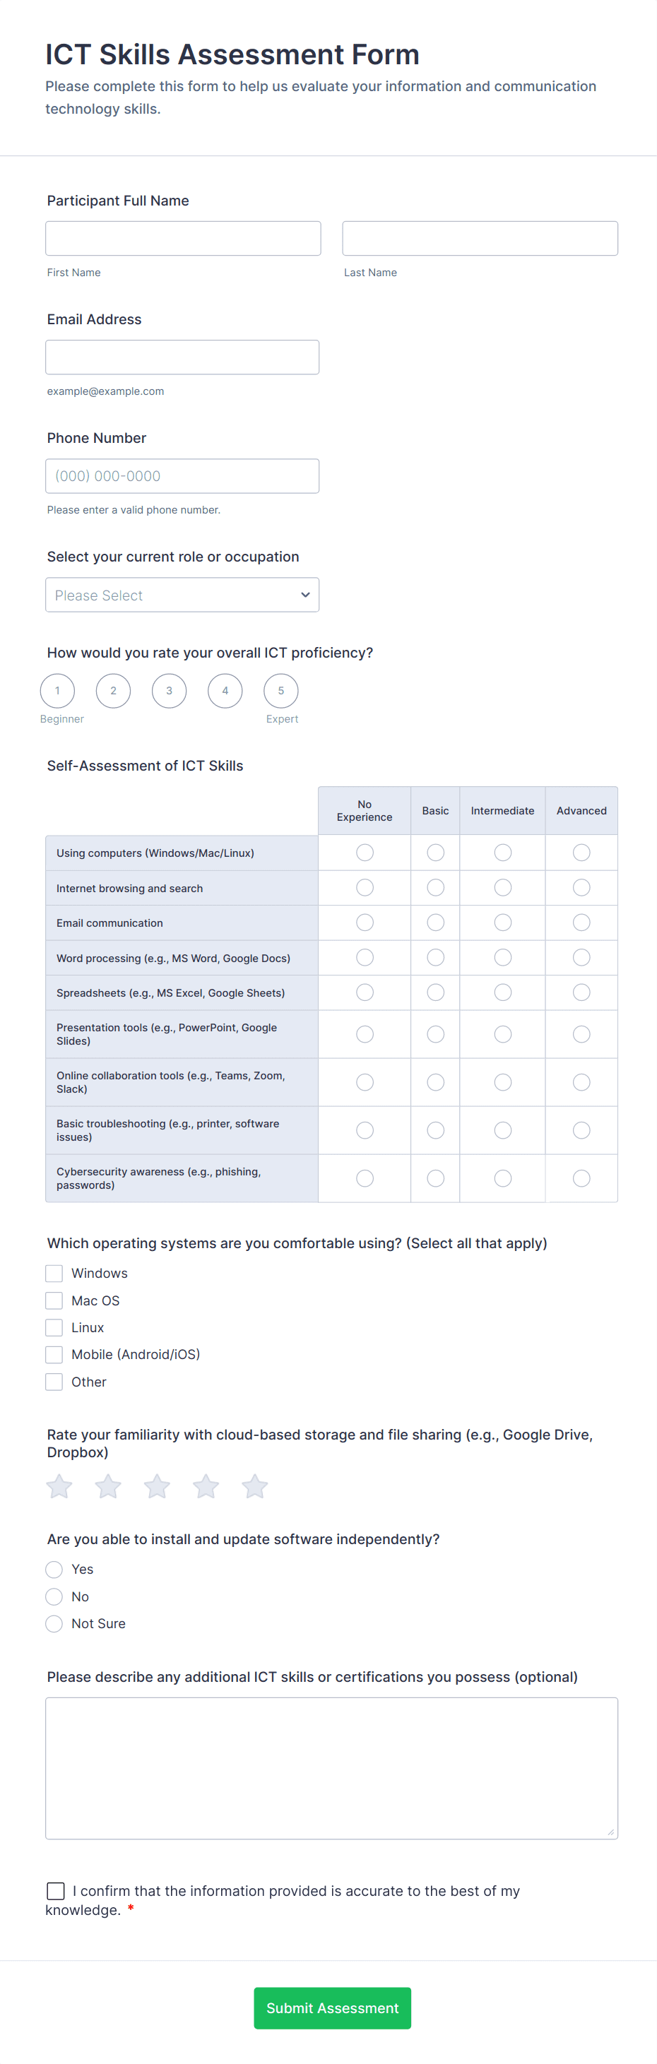
Task: Rate overall ICT proficiency as 1
Action: tap(58, 691)
